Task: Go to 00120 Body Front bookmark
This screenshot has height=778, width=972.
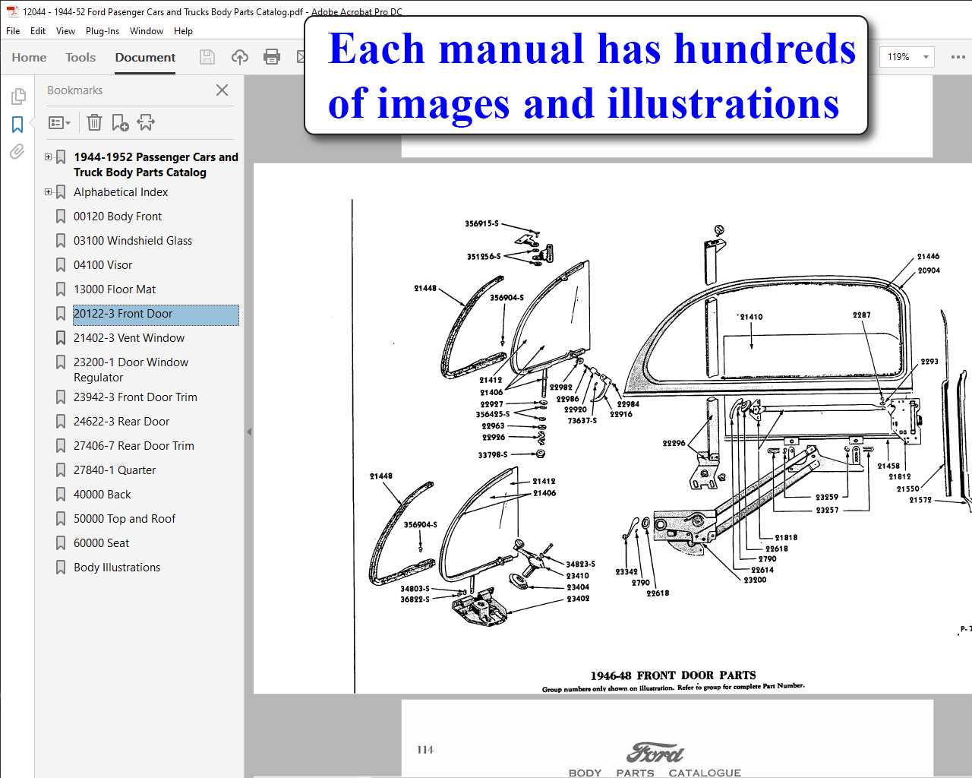Action: (x=118, y=217)
